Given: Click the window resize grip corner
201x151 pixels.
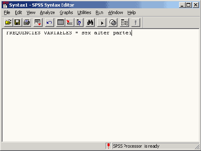Looking at the screenshot, I should tap(197, 147).
